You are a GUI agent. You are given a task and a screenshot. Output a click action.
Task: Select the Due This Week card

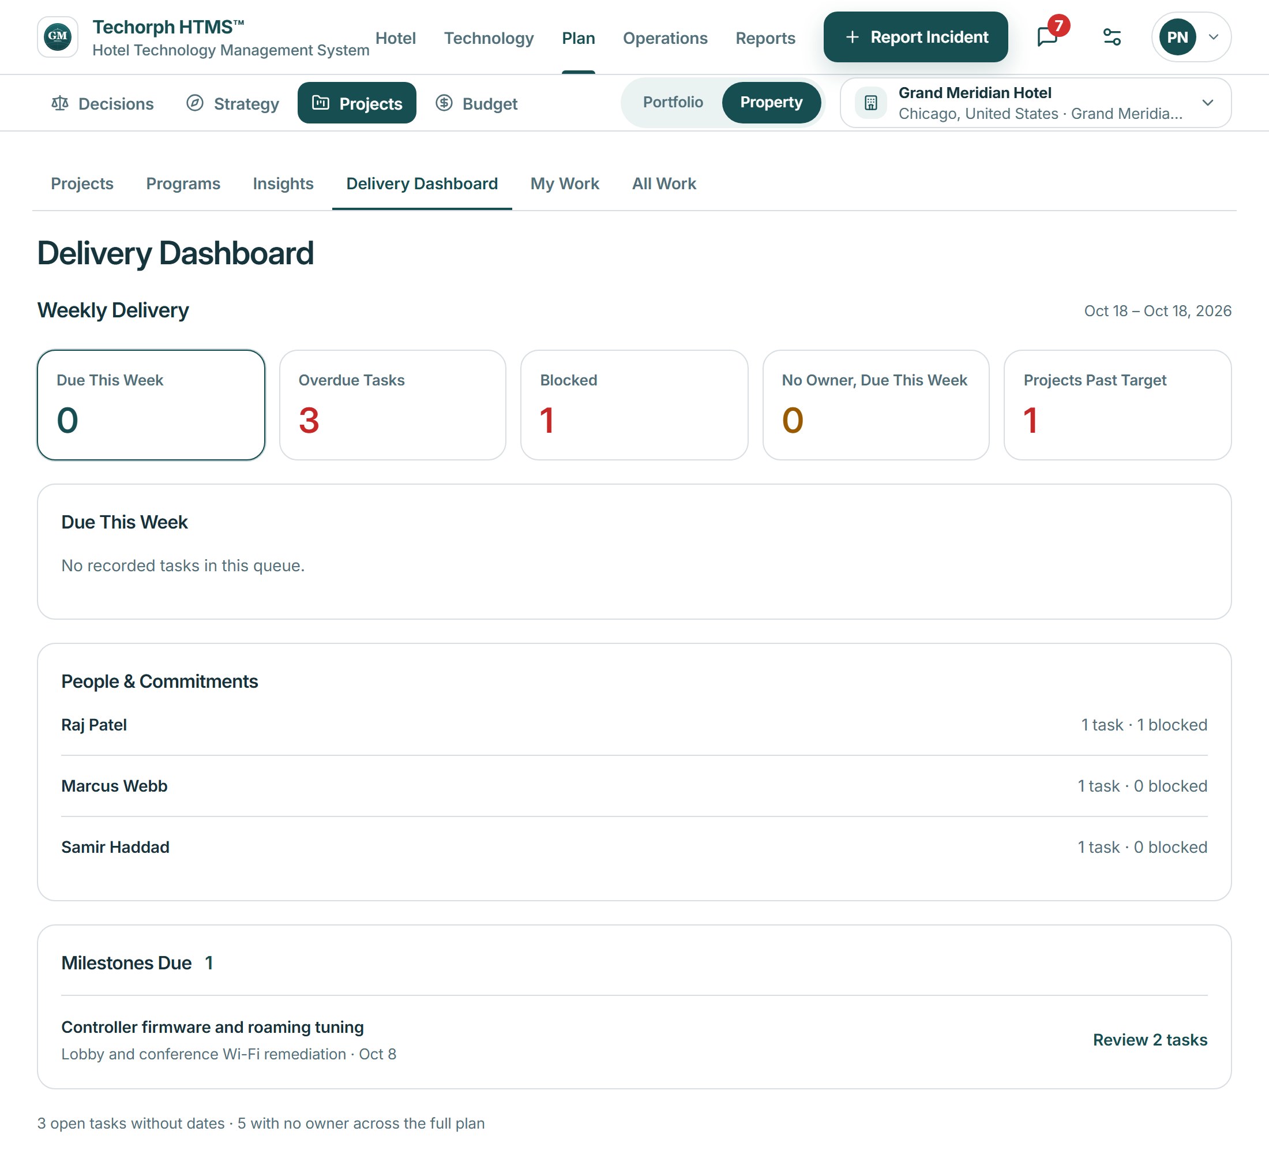[x=151, y=405]
